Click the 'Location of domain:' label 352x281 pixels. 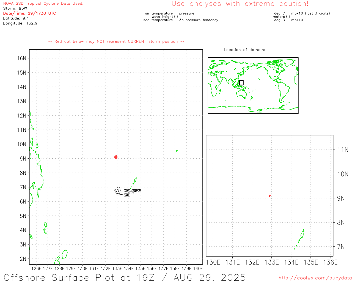[x=244, y=50]
